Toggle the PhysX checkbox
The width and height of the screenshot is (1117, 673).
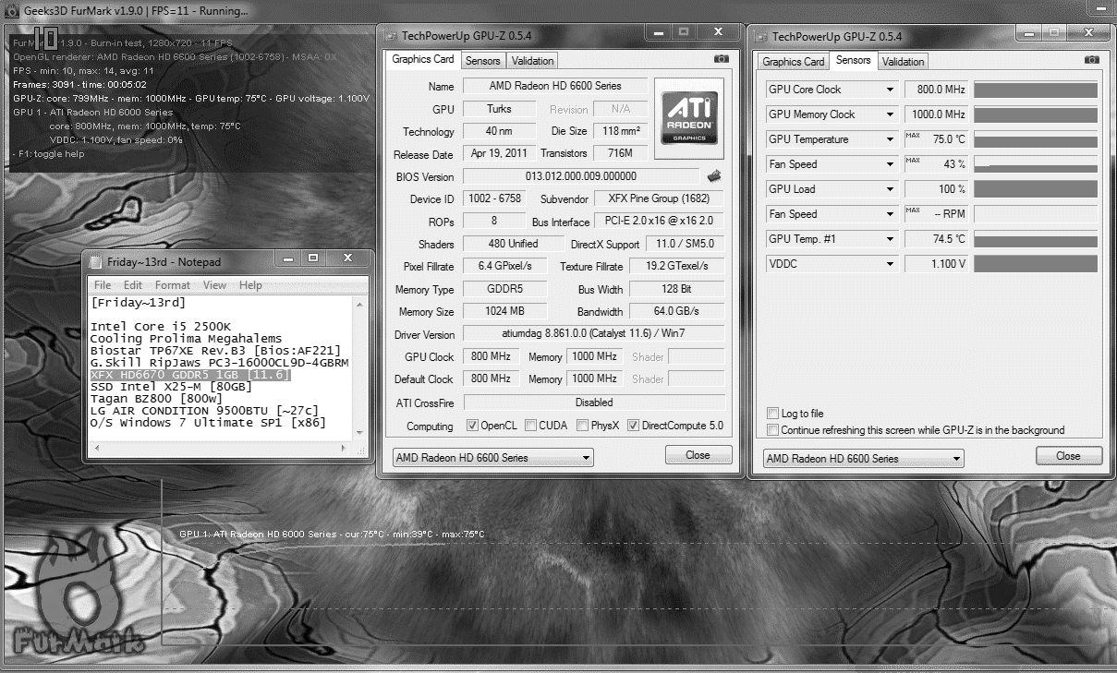[583, 426]
